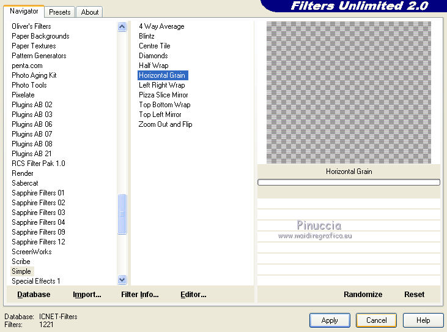Screen dimensions: 447x332
Task: Select the Special Effects 1 category
Action: click(36, 281)
